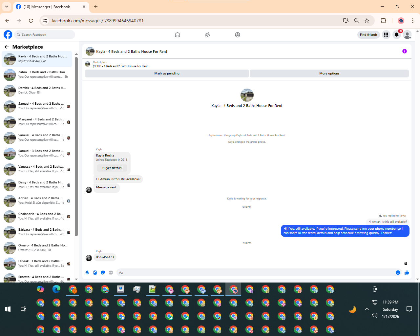Open the notifications bell icon
The width and height of the screenshot is (420, 336).
click(397, 34)
